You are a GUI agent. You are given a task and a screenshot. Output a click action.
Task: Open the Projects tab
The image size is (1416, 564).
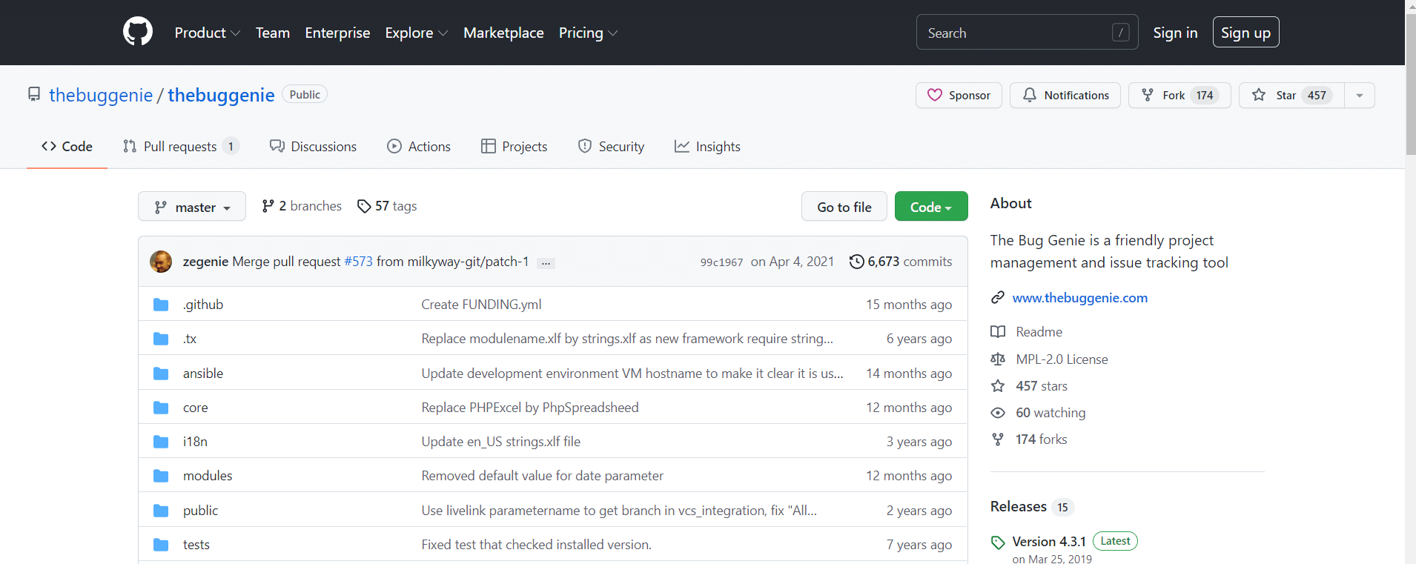[515, 147]
